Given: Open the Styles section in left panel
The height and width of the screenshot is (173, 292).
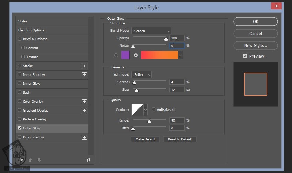Looking at the screenshot, I should tap(23, 21).
